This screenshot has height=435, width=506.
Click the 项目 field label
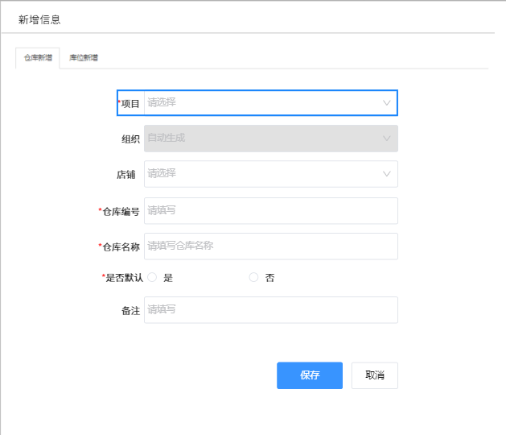(130, 104)
